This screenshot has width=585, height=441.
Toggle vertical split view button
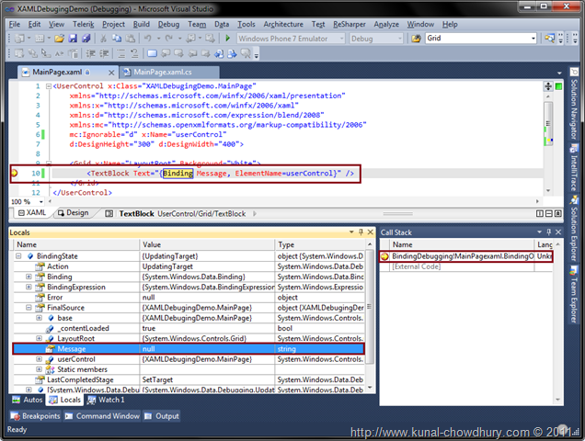pyautogui.click(x=540, y=213)
